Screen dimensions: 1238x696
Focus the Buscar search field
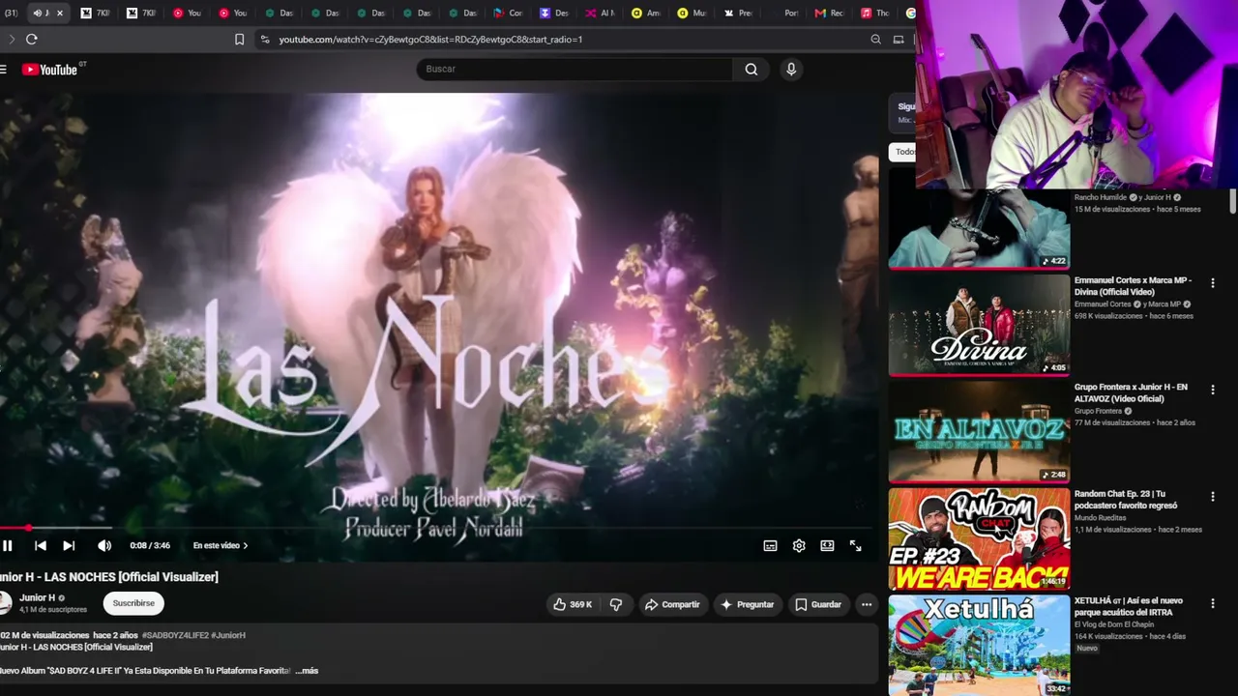pyautogui.click(x=575, y=69)
